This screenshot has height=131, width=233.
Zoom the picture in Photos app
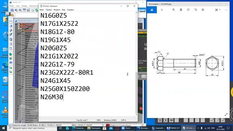(174, 10)
